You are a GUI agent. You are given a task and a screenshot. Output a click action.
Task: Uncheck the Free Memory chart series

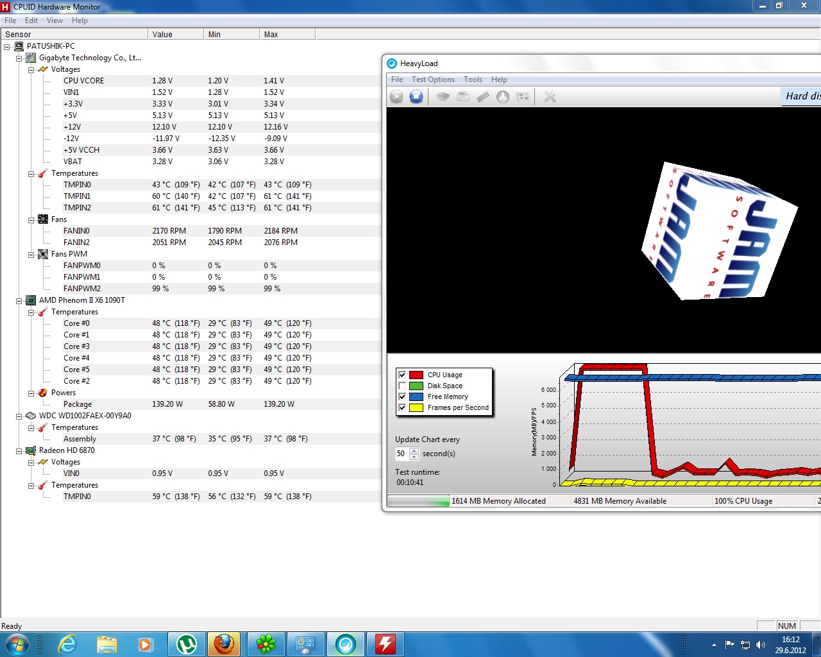point(402,397)
